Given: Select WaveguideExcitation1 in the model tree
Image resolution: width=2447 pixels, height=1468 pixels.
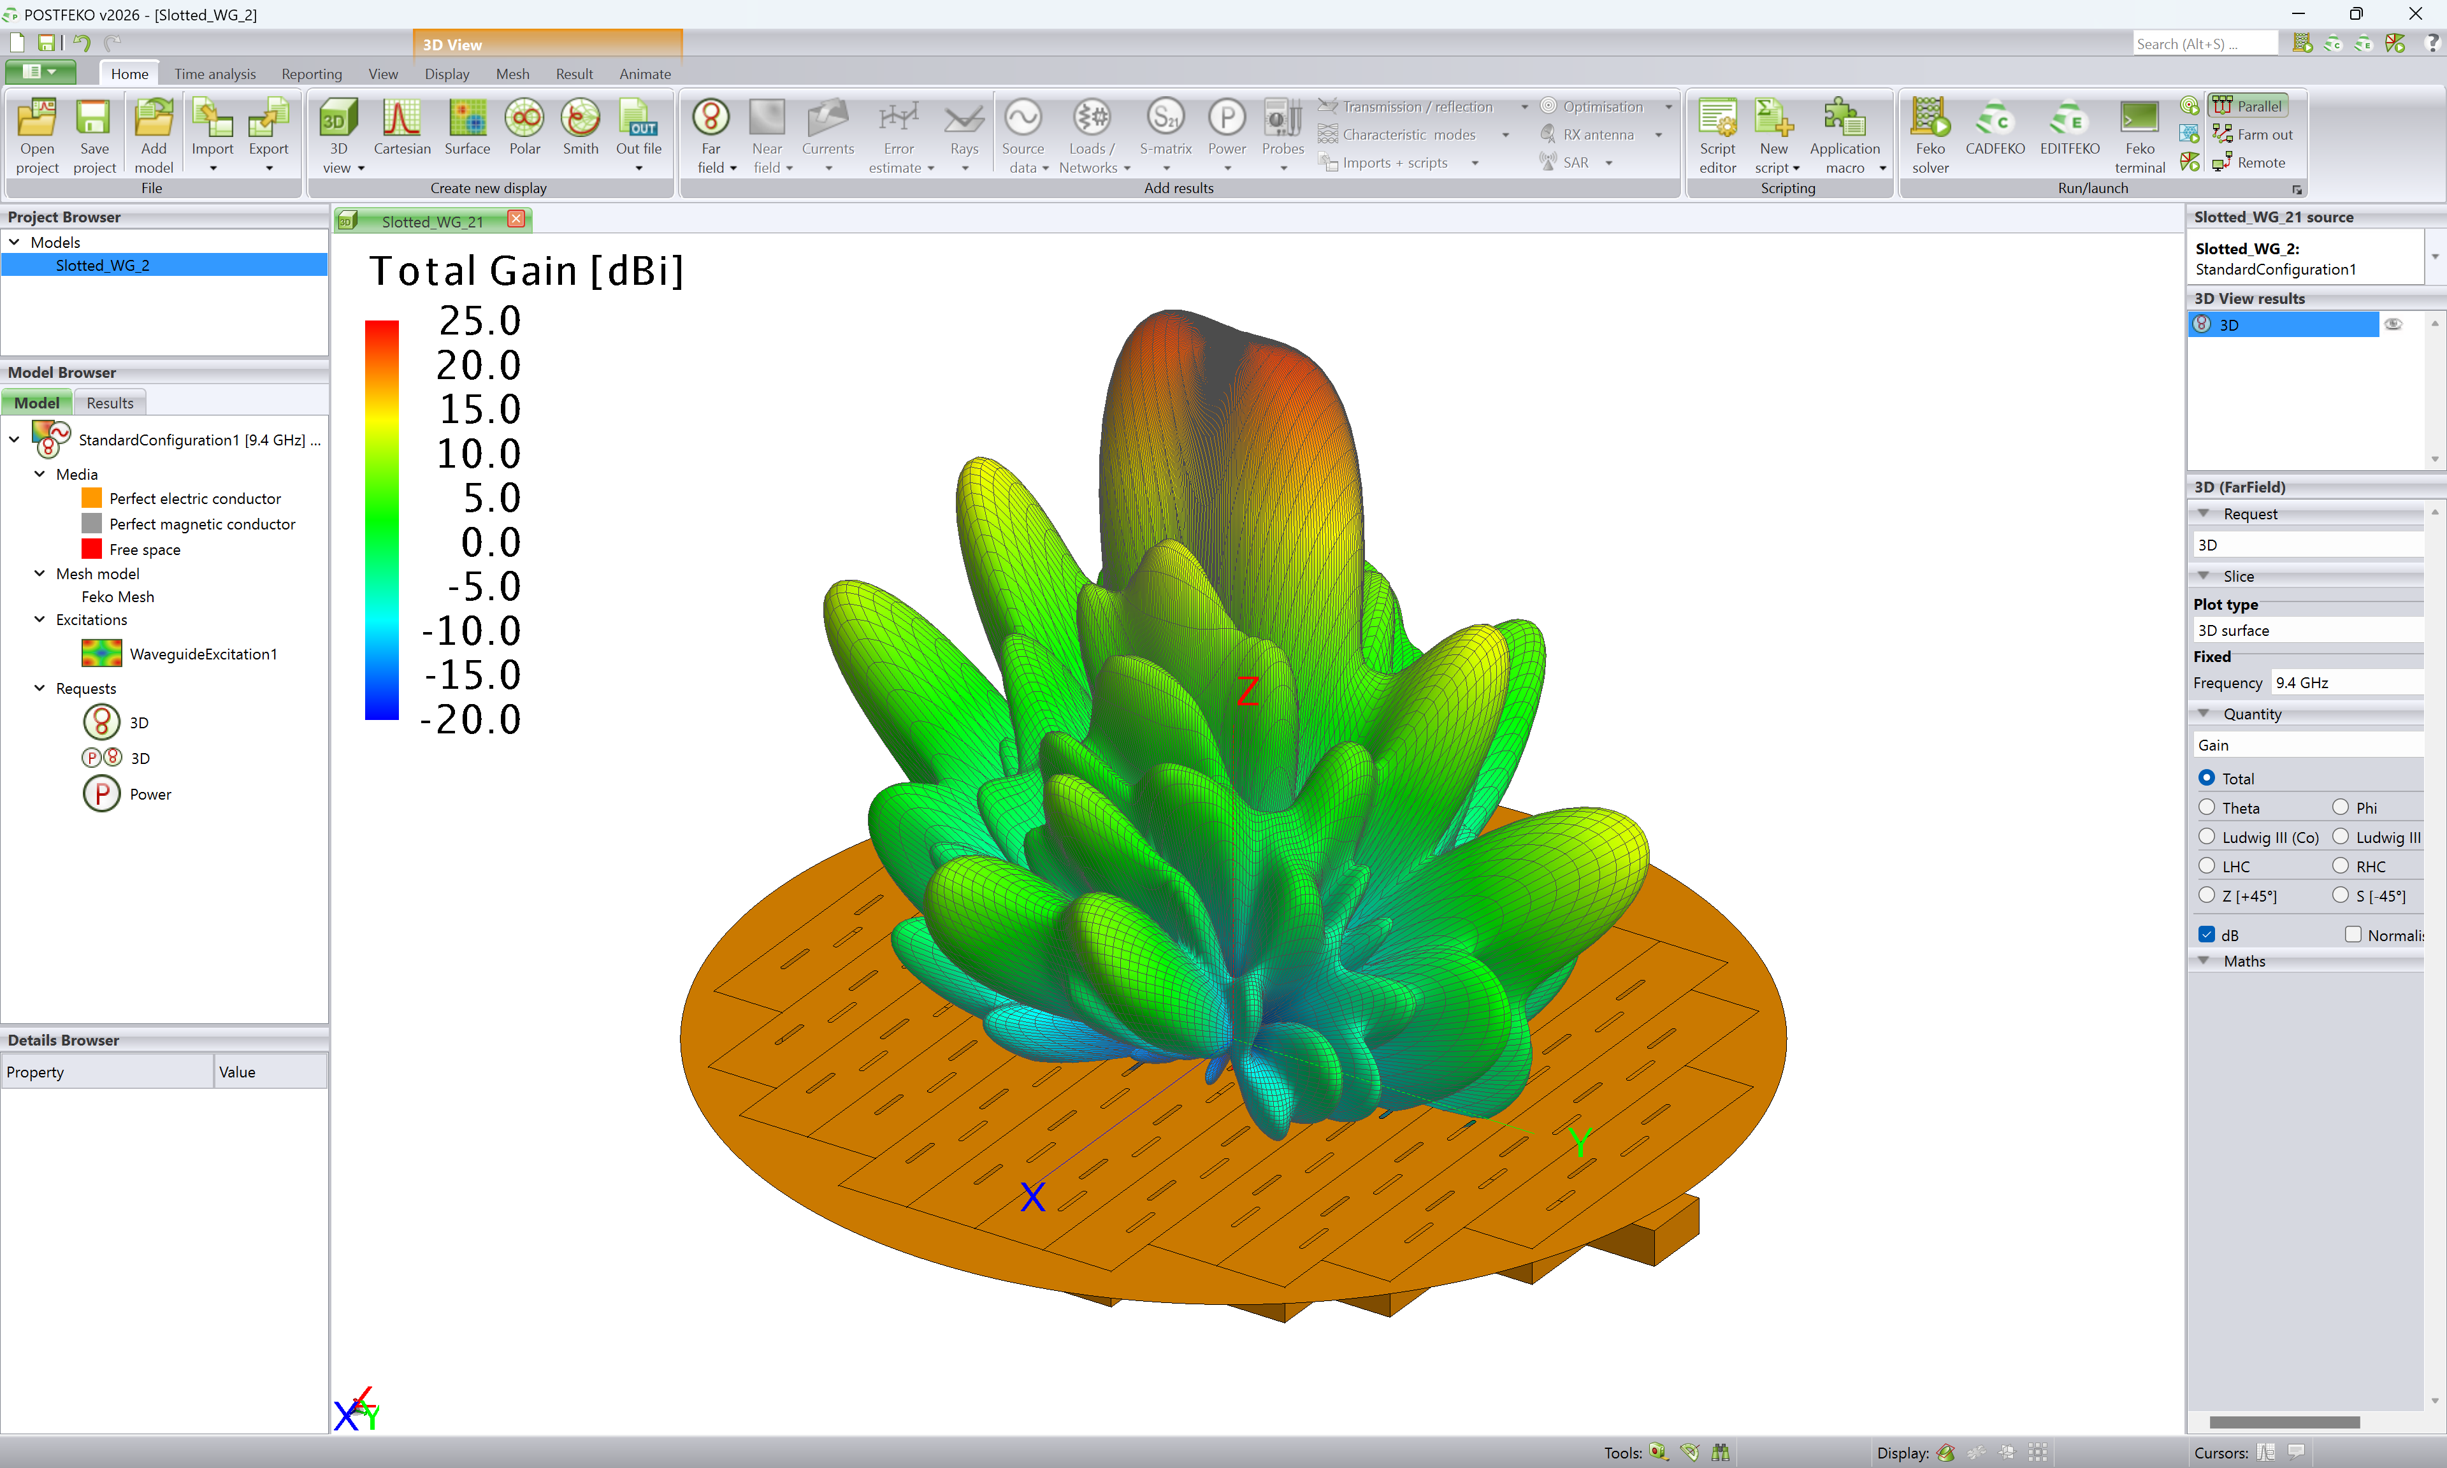Looking at the screenshot, I should [x=203, y=654].
